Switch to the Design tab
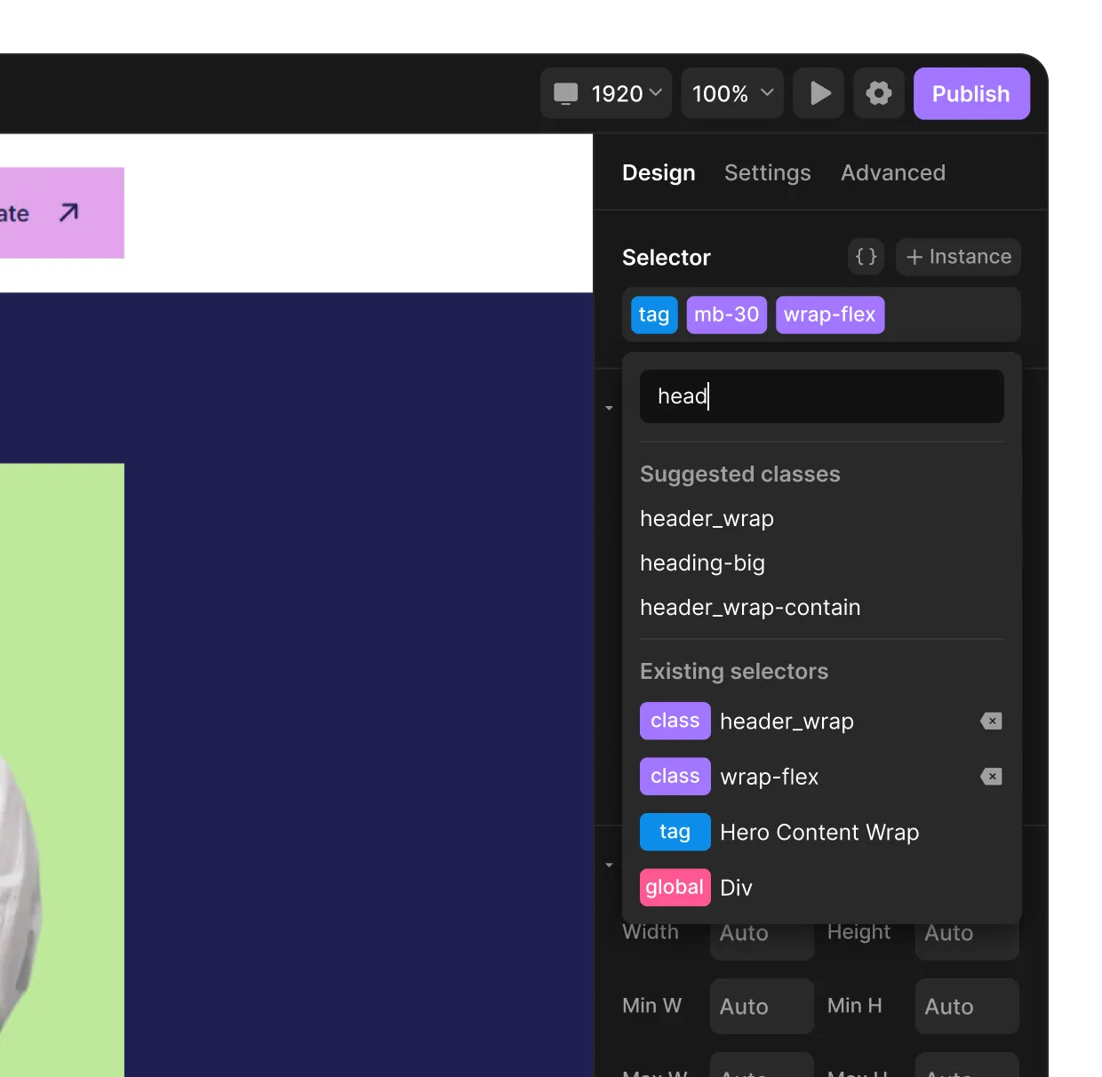Viewport: 1102px width, 1077px height. [659, 172]
